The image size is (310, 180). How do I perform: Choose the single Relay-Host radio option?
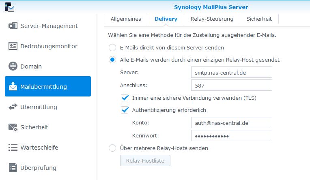112,60
